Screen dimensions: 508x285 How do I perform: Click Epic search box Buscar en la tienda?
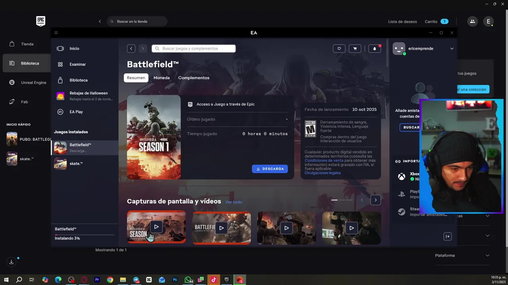(137, 21)
